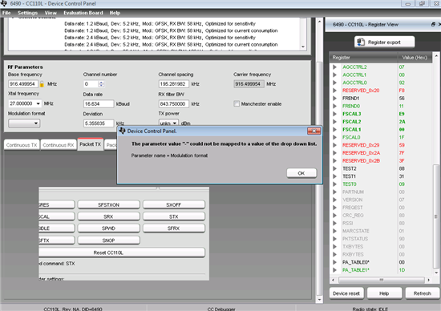The height and width of the screenshot is (311, 441).
Task: Click the app logo in main title bar
Action: click(x=4, y=3)
